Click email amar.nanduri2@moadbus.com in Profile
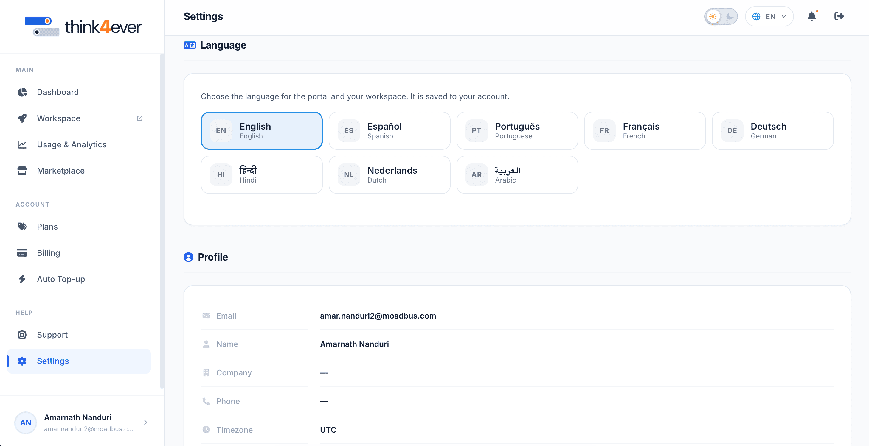Screen dimensions: 869x446 tap(378, 316)
